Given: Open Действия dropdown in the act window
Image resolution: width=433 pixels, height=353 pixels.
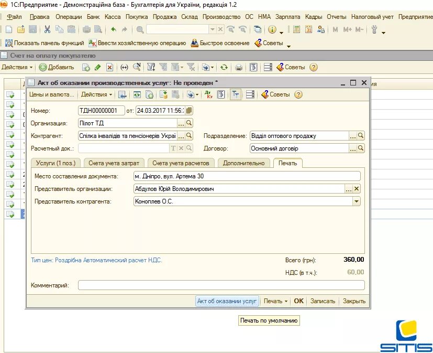Looking at the screenshot, I should coord(97,94).
